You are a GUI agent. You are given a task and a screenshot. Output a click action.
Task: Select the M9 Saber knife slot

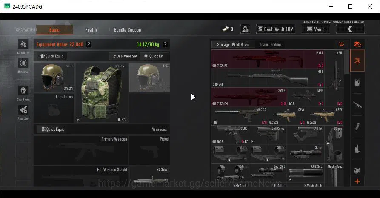click(150, 176)
